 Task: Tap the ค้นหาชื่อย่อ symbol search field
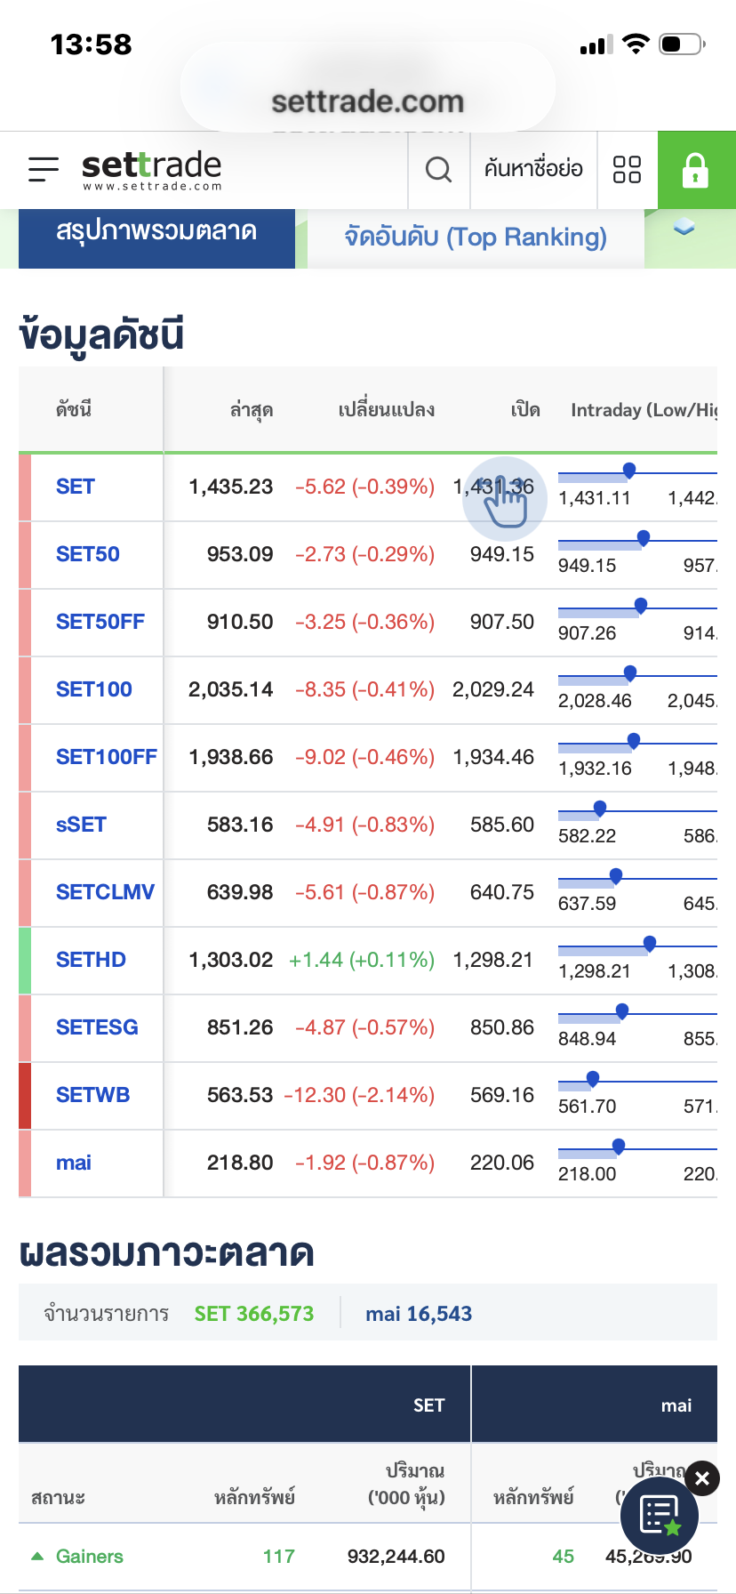pyautogui.click(x=533, y=169)
